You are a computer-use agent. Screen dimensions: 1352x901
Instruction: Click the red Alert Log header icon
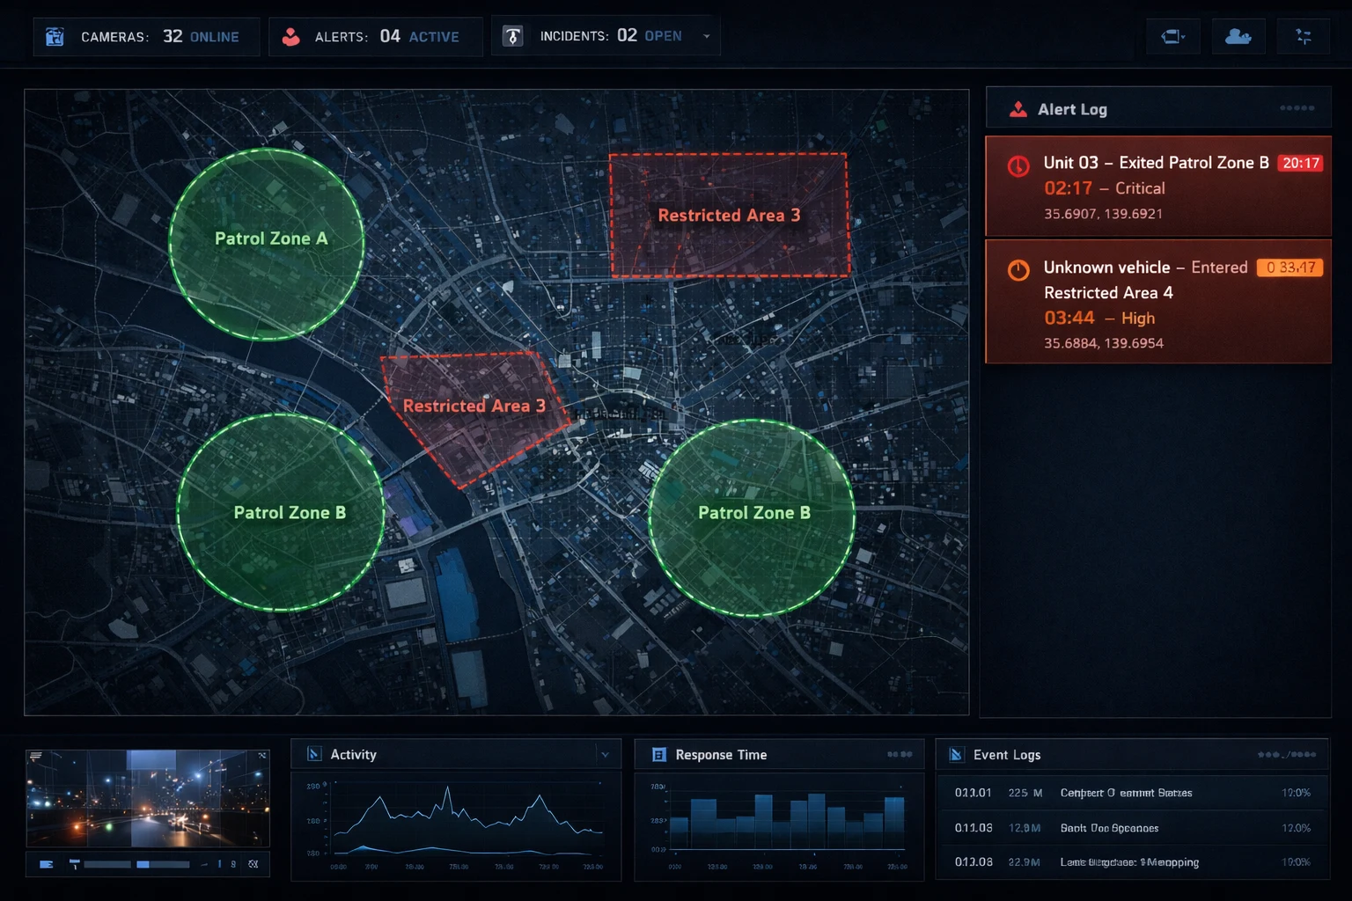pyautogui.click(x=1018, y=109)
